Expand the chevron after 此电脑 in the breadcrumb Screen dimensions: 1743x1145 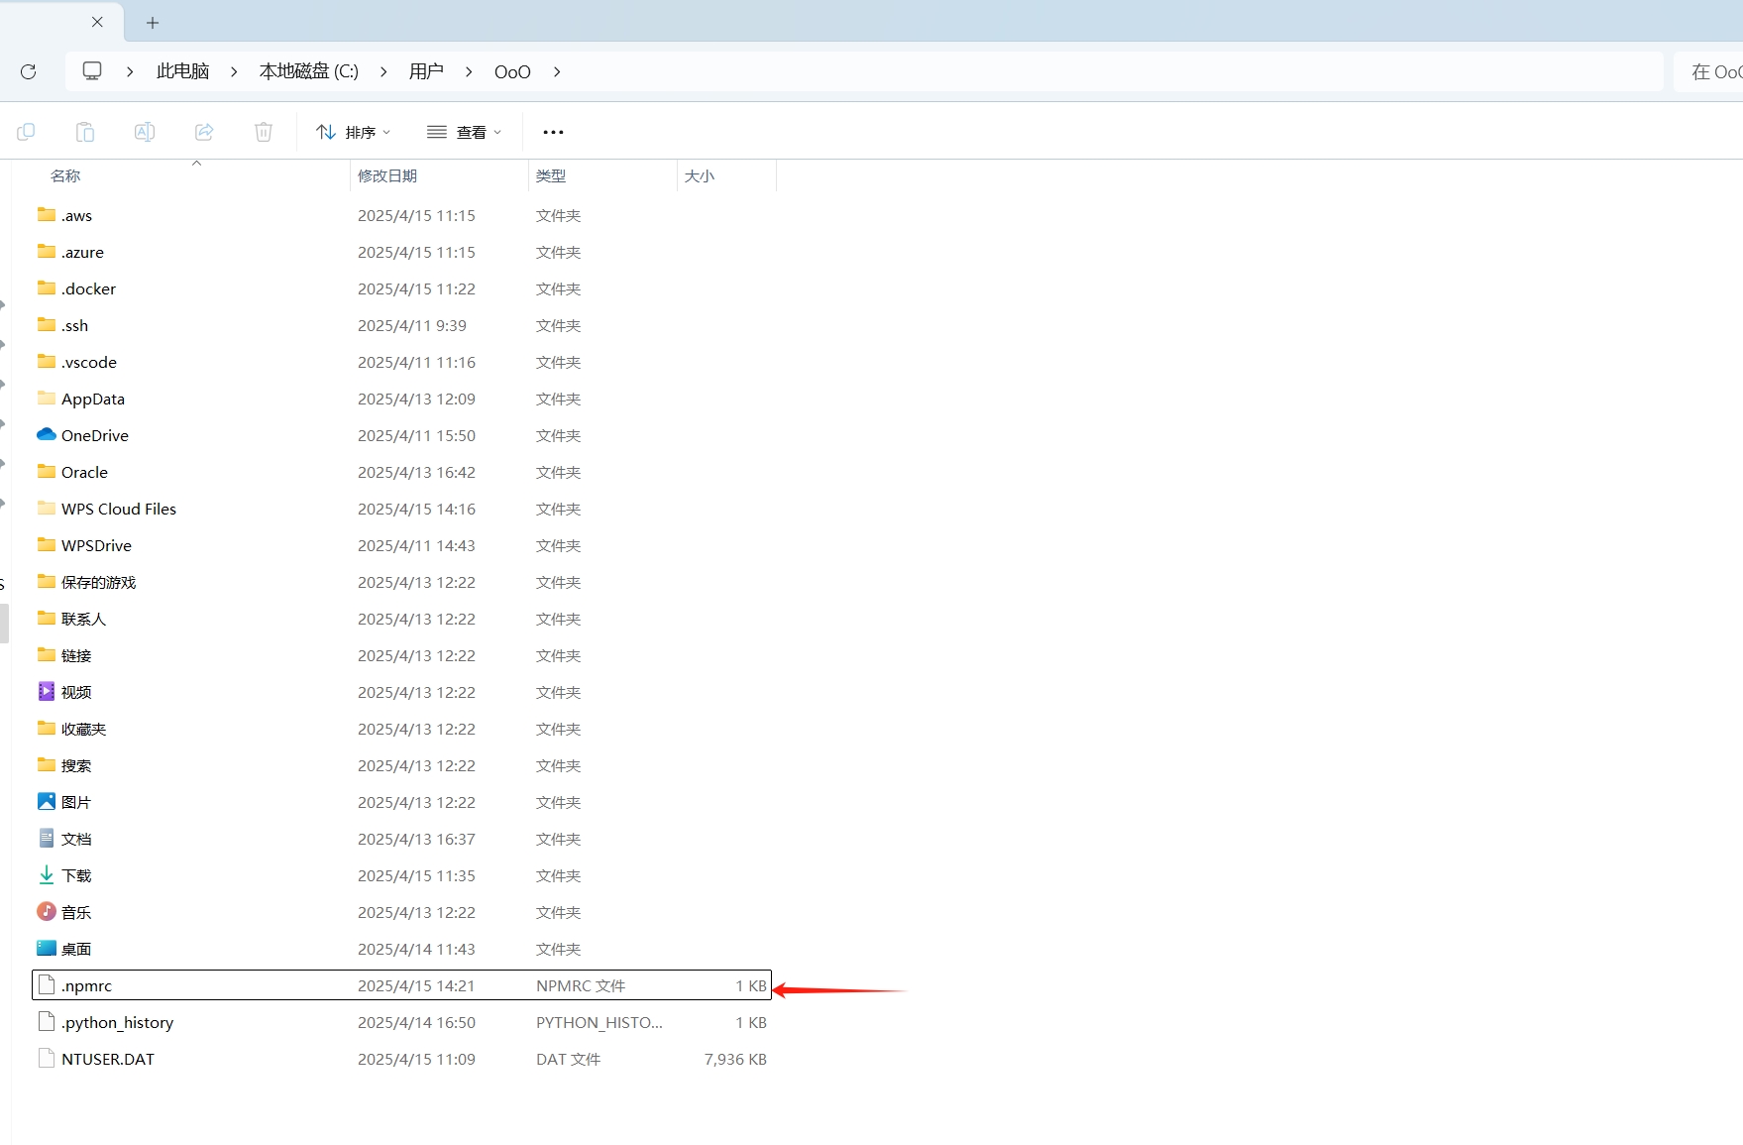[x=234, y=71]
